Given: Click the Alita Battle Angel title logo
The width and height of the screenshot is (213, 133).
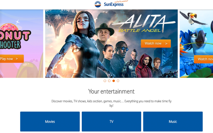Looking at the screenshot, I should click(x=143, y=23).
